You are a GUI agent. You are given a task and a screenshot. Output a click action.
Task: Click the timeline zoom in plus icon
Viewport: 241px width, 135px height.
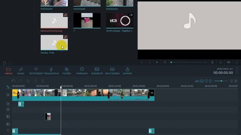[x=210, y=81]
